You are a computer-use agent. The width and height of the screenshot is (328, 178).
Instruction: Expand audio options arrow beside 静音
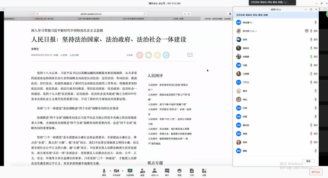(110, 170)
